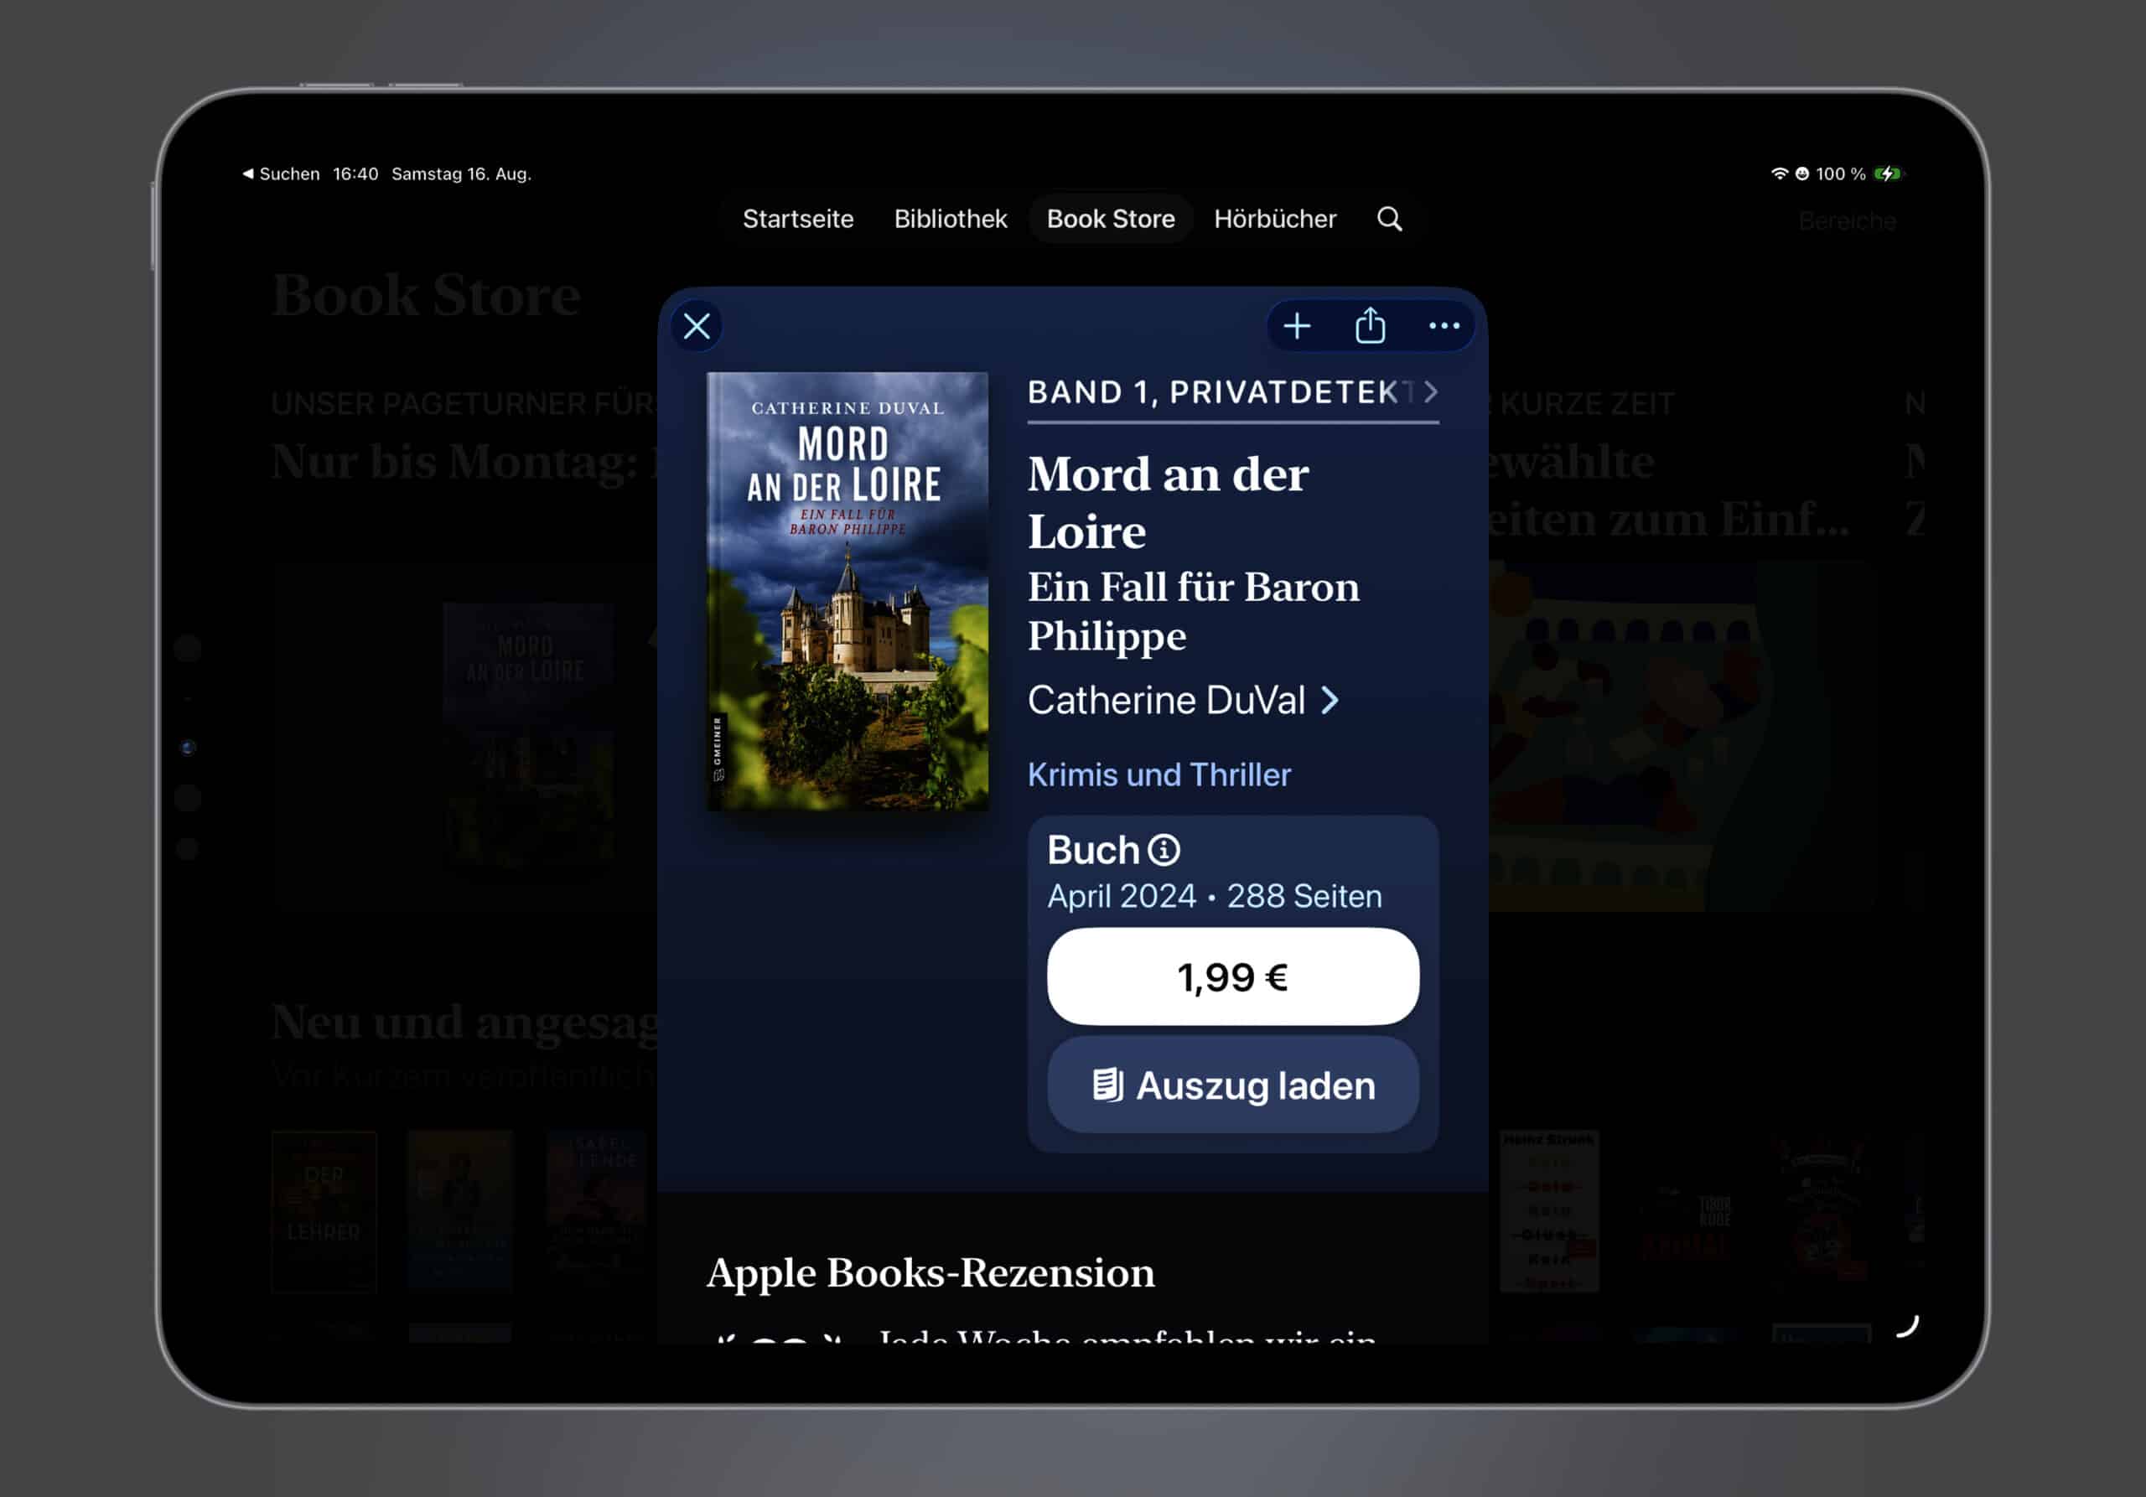Tap the subtitle Ein Fall für Baron Philippe
Image resolution: width=2146 pixels, height=1497 pixels.
tap(1194, 612)
